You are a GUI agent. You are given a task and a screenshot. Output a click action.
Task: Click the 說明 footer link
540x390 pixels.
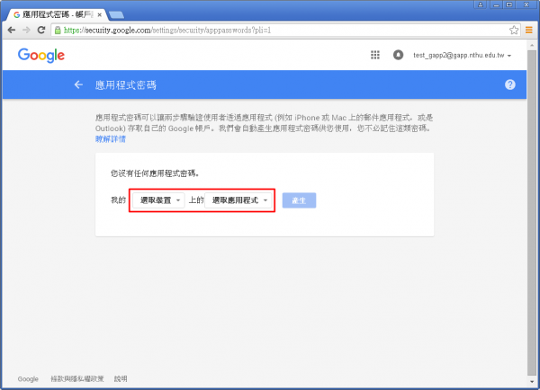[121, 379]
